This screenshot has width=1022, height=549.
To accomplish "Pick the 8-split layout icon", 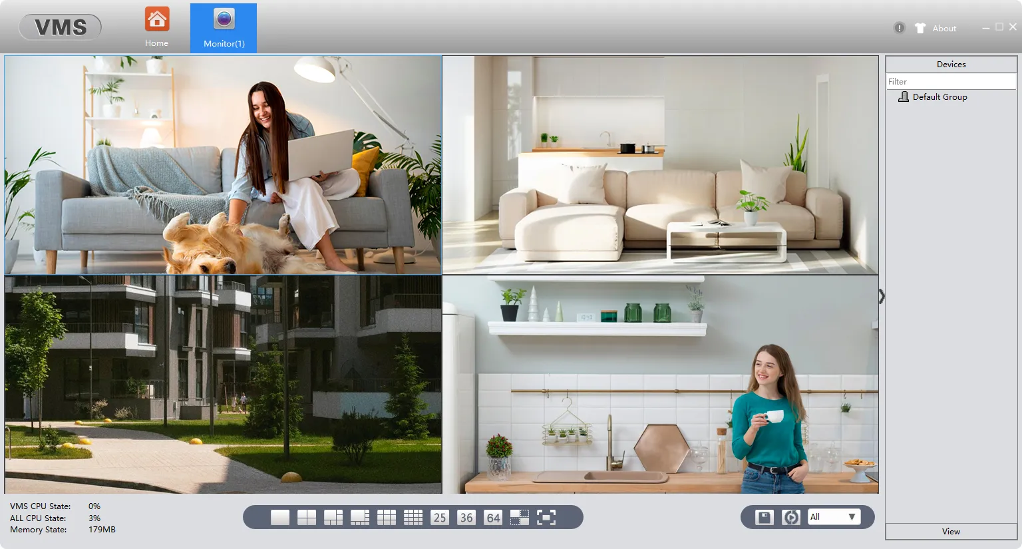I will (x=359, y=516).
